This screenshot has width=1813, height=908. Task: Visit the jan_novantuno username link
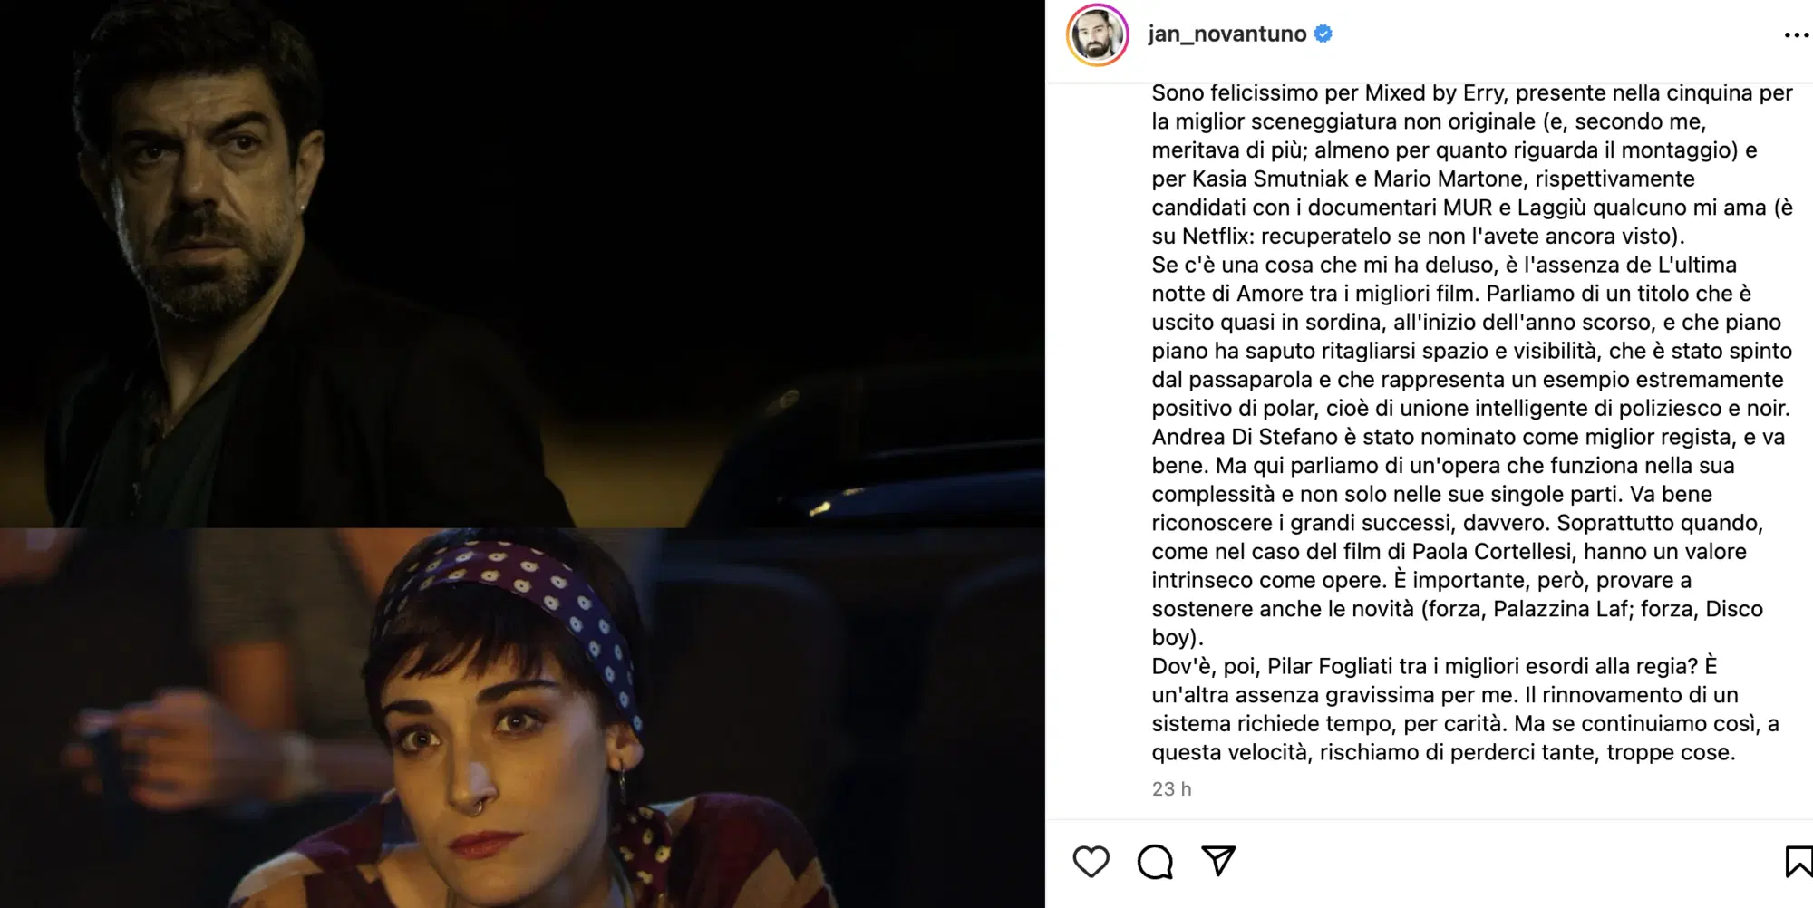1226,34
